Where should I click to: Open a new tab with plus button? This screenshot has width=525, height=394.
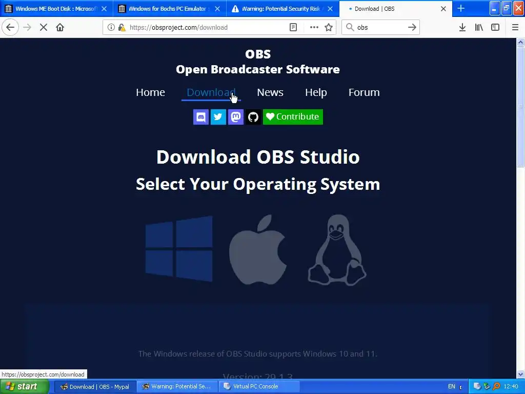click(461, 8)
